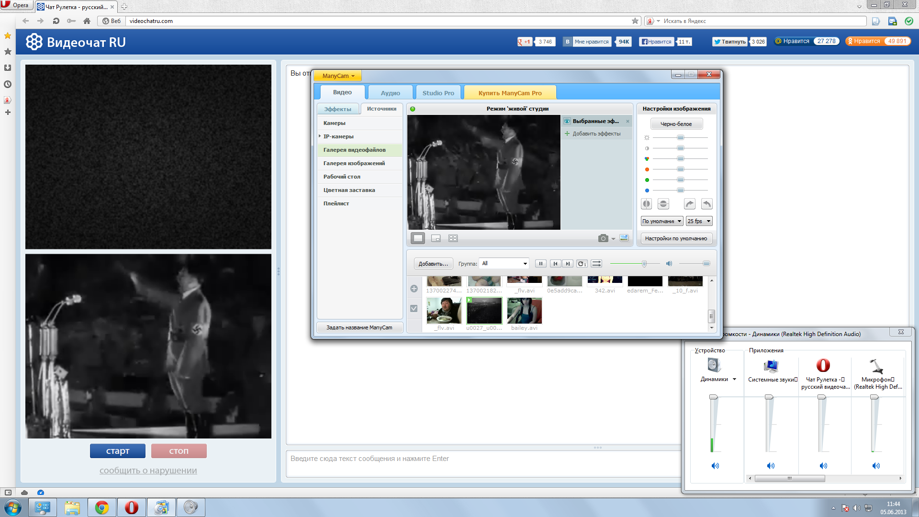Rotate the ManyCam image clockwise
The height and width of the screenshot is (517, 919).
(x=689, y=204)
